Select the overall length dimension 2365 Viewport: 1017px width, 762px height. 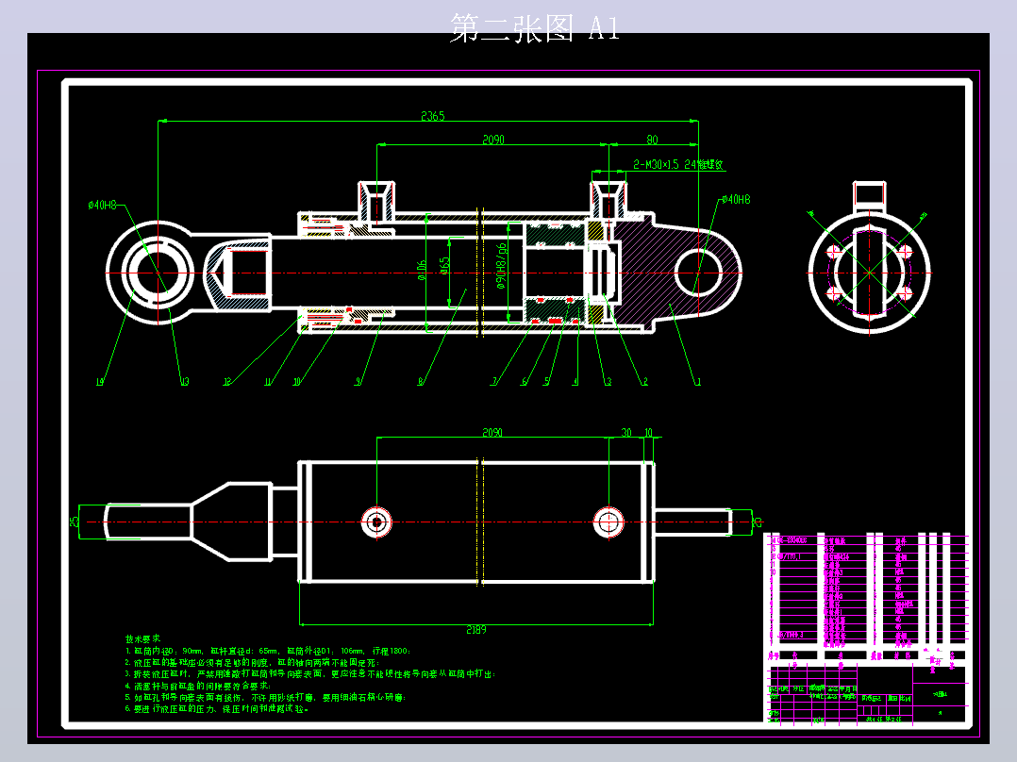pos(433,116)
